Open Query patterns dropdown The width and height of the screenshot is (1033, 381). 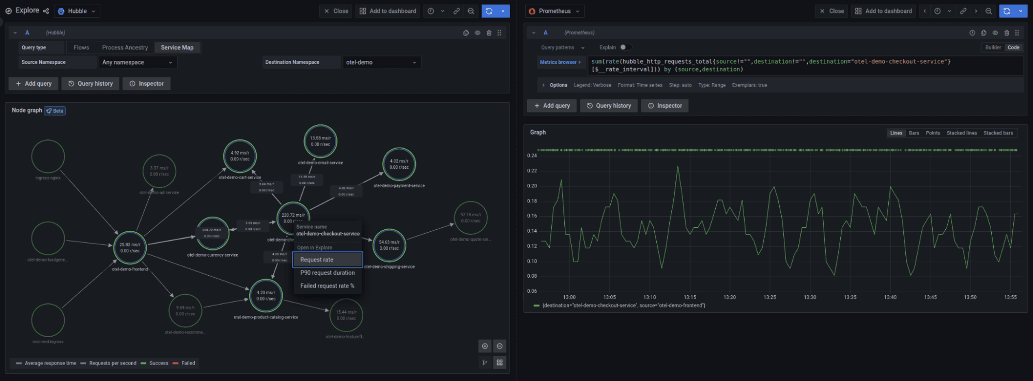click(x=562, y=47)
